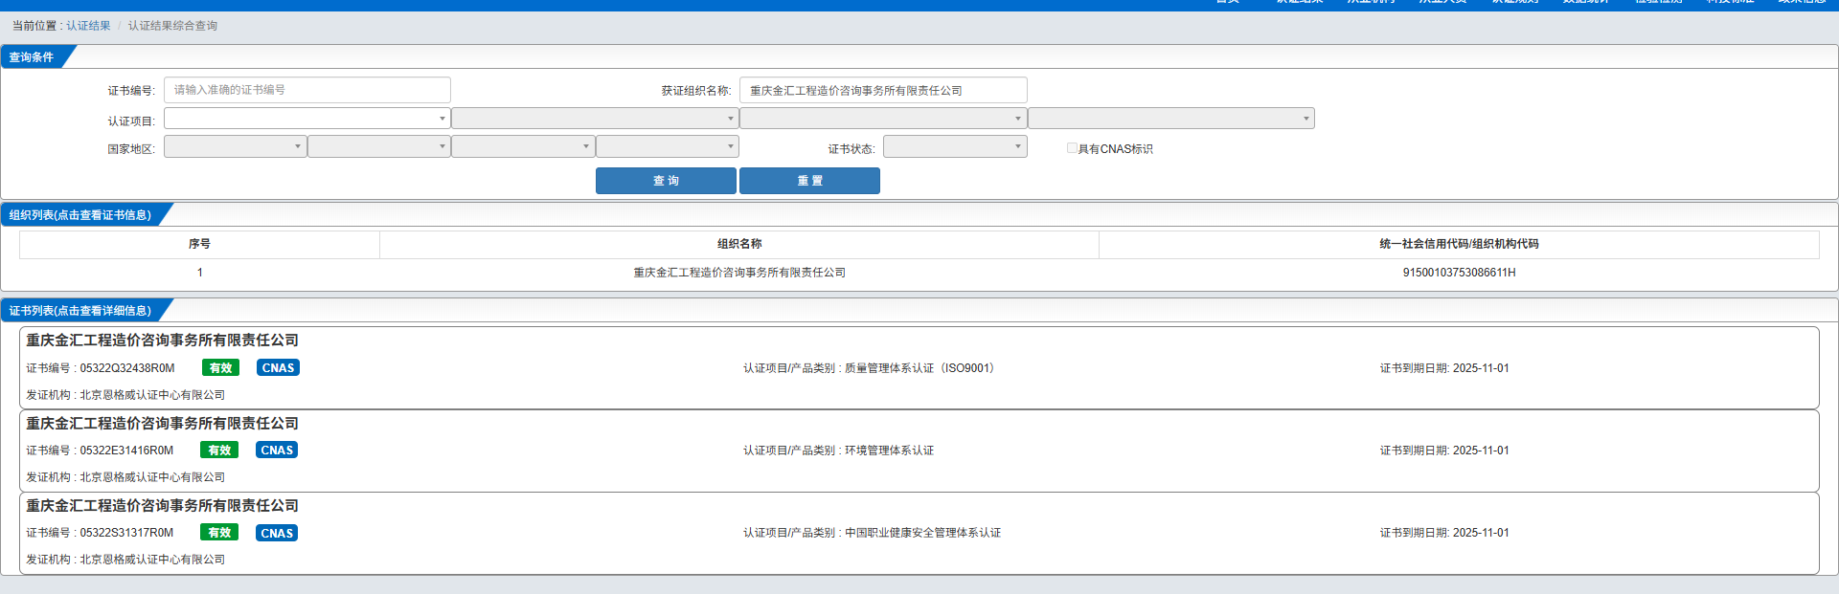Click CNAS badge on certificate 05322E31416R0M

[x=277, y=451]
